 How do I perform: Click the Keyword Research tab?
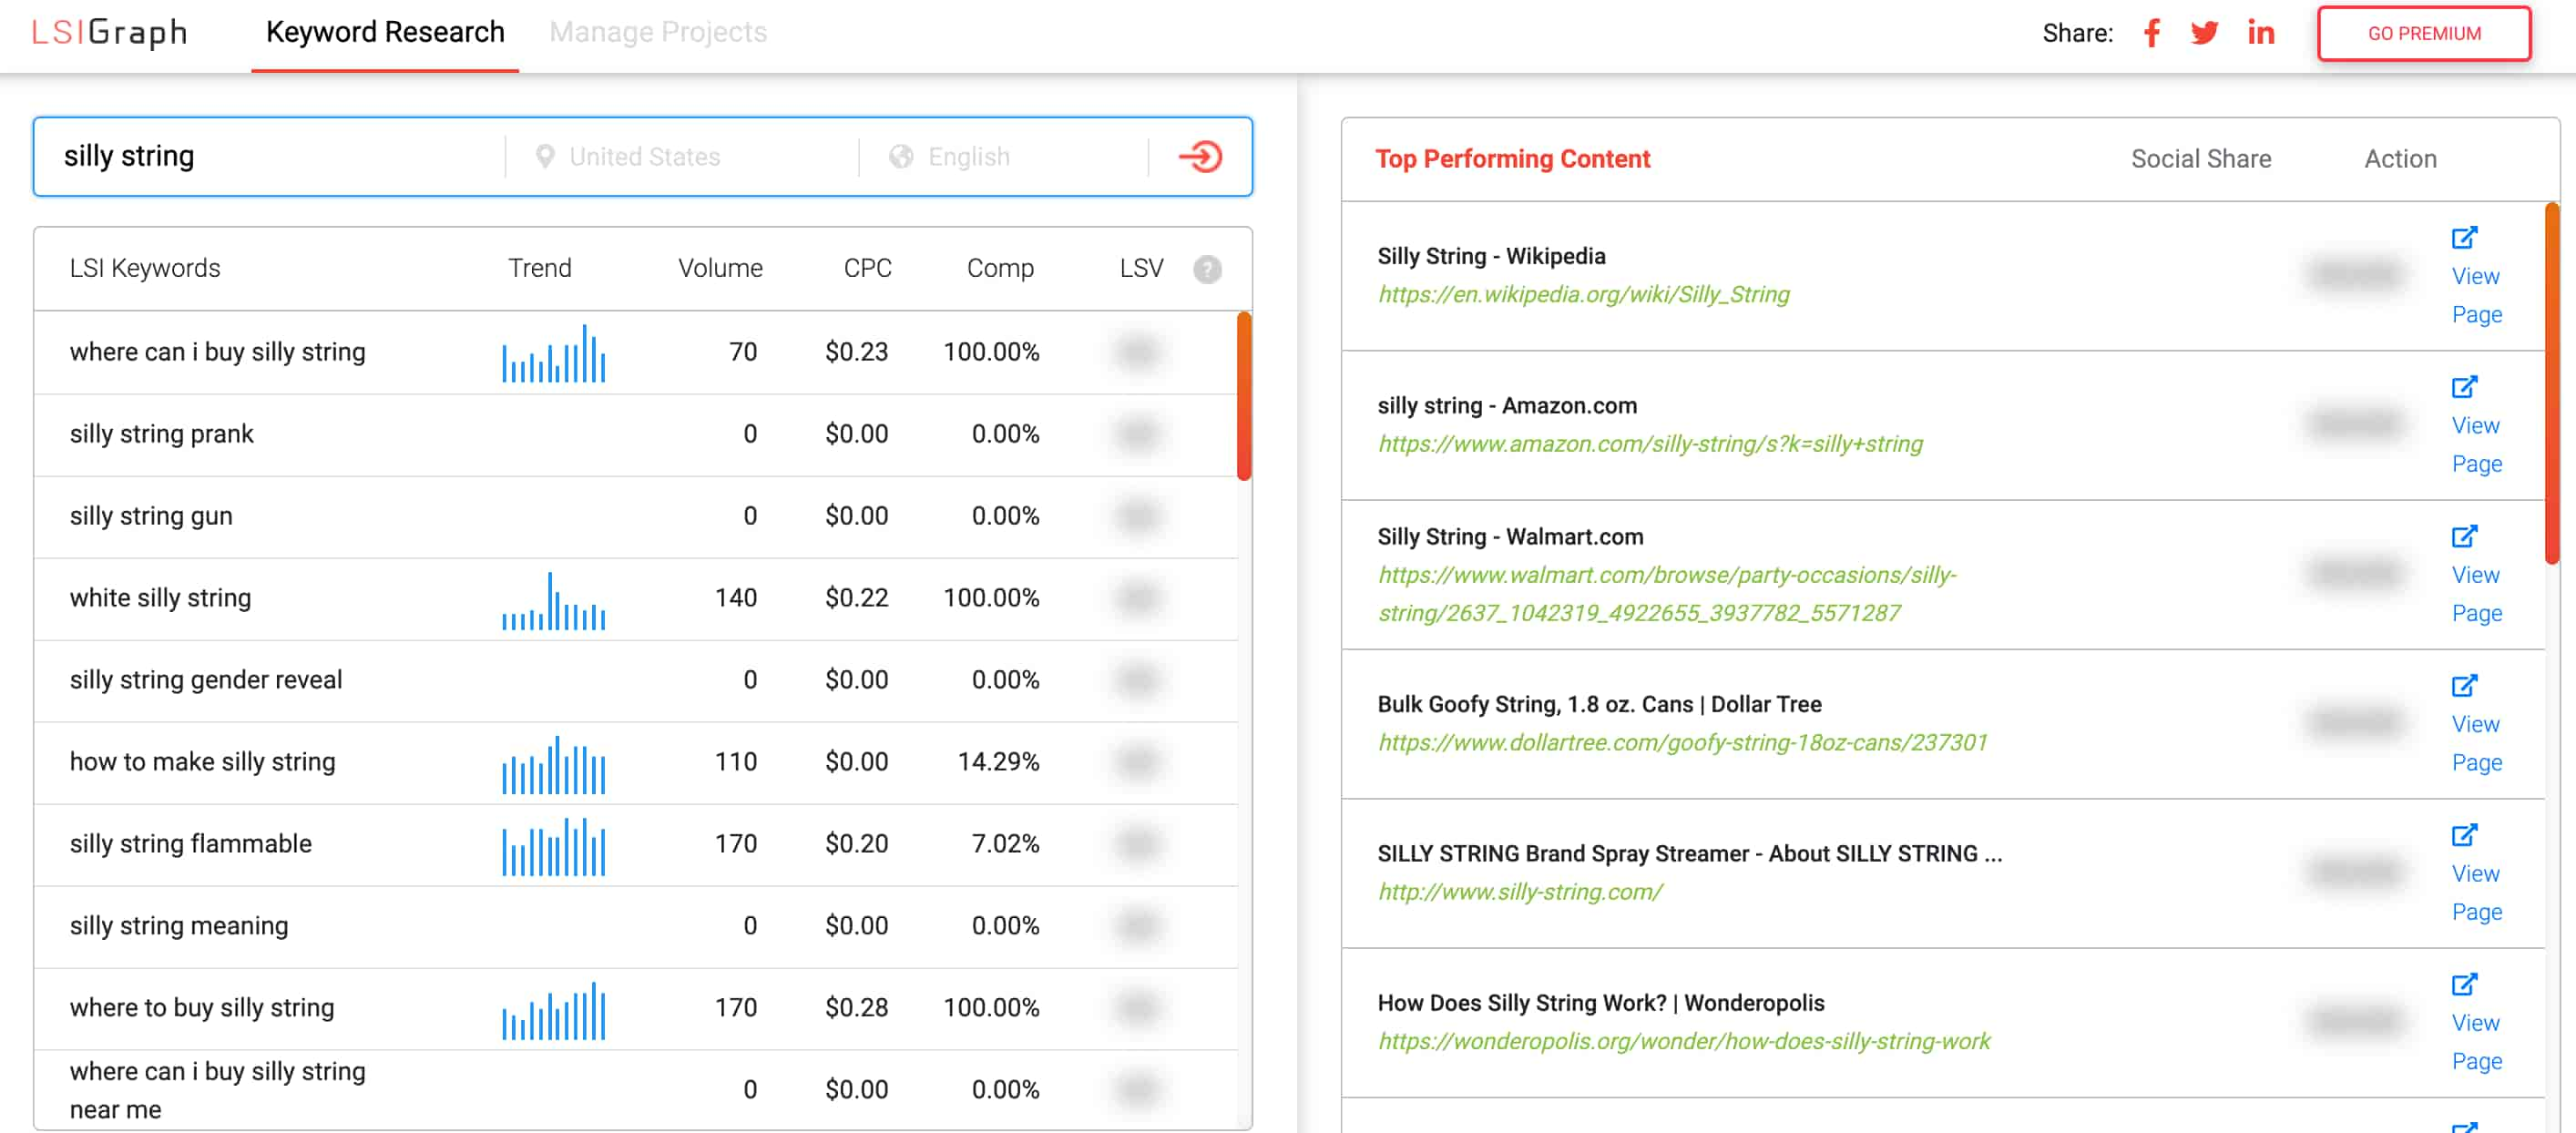coord(384,31)
